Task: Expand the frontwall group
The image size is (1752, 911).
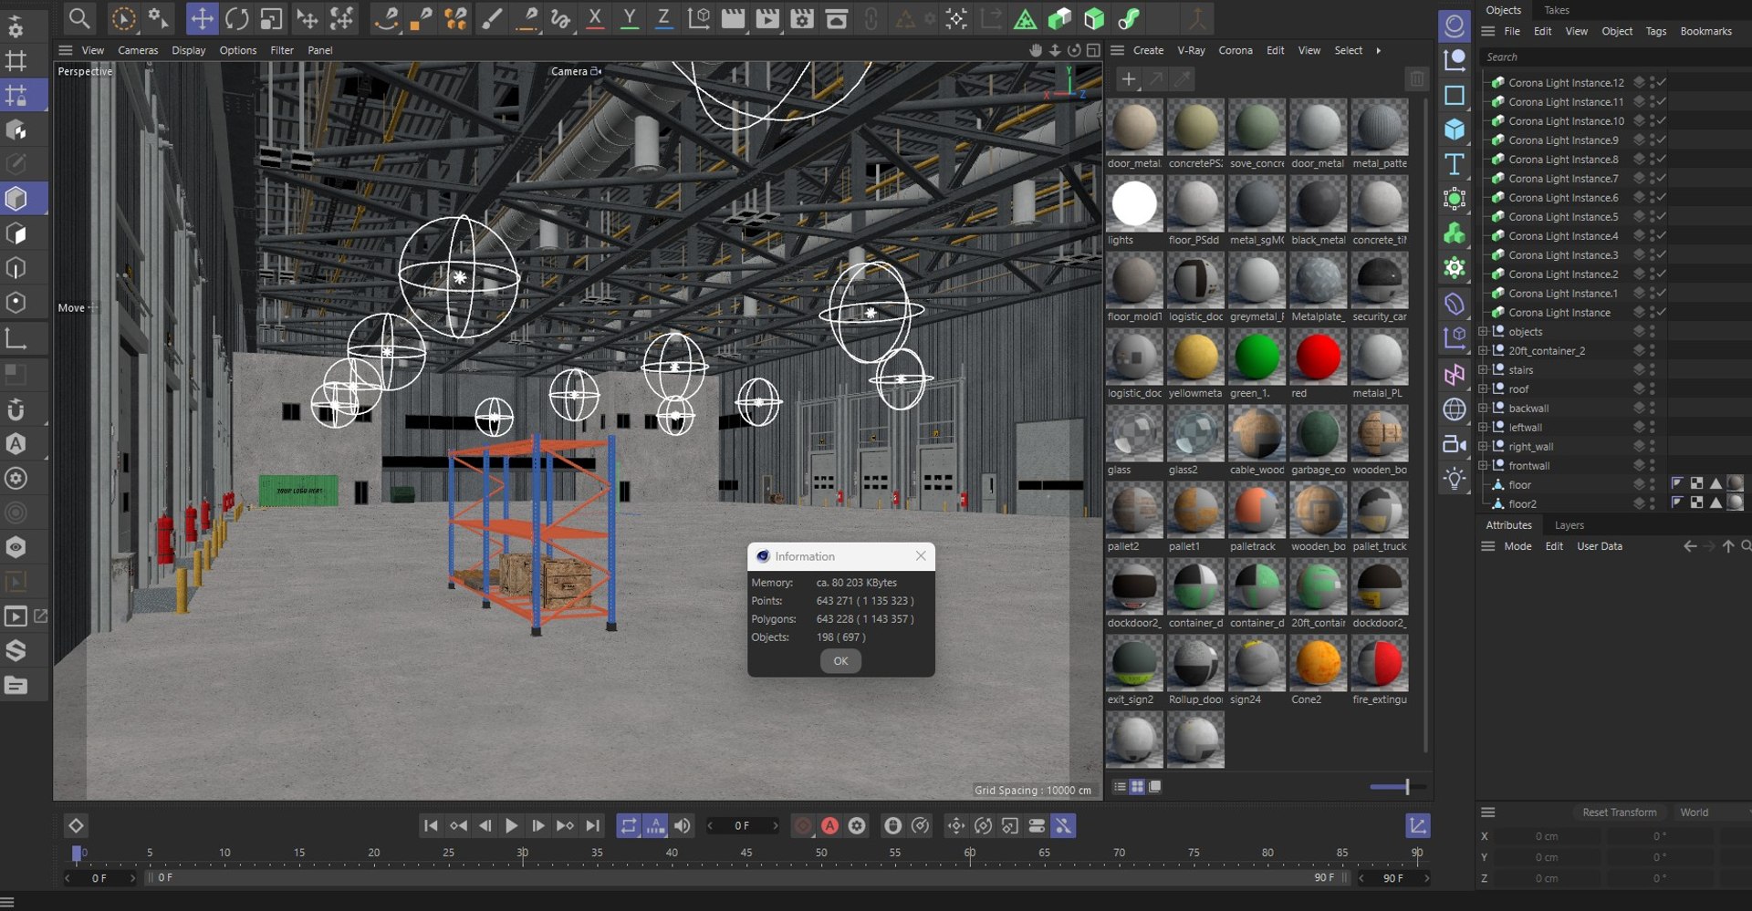Action: click(1483, 466)
